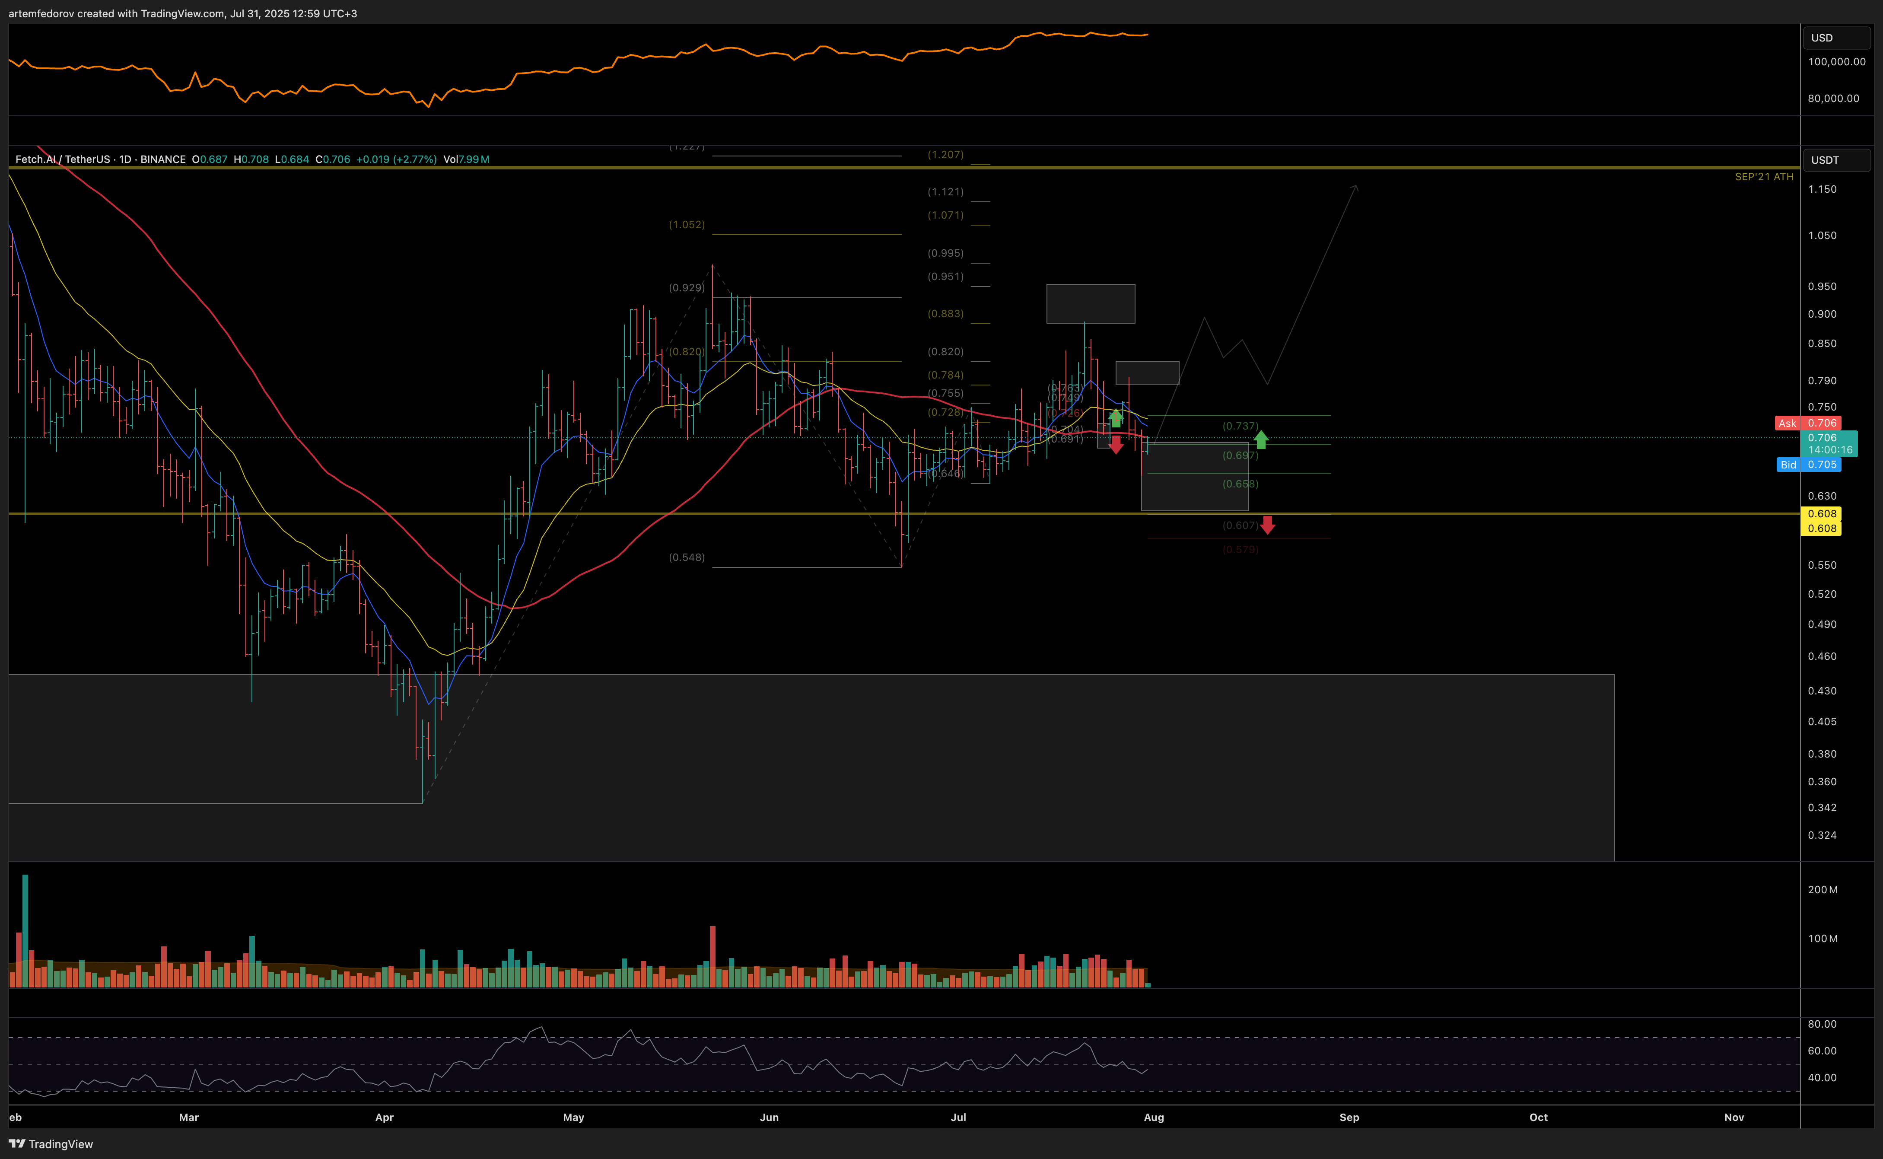Select the (1.071) Fibonacci level label
This screenshot has height=1159, width=1883.
[945, 215]
